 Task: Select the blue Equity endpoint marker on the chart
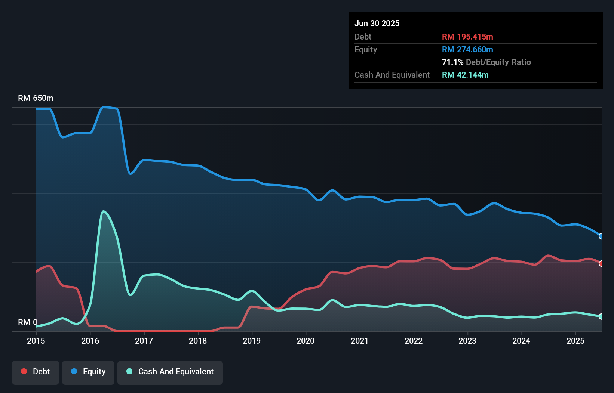601,236
